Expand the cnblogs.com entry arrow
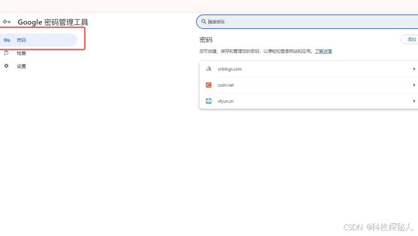 [x=414, y=69]
